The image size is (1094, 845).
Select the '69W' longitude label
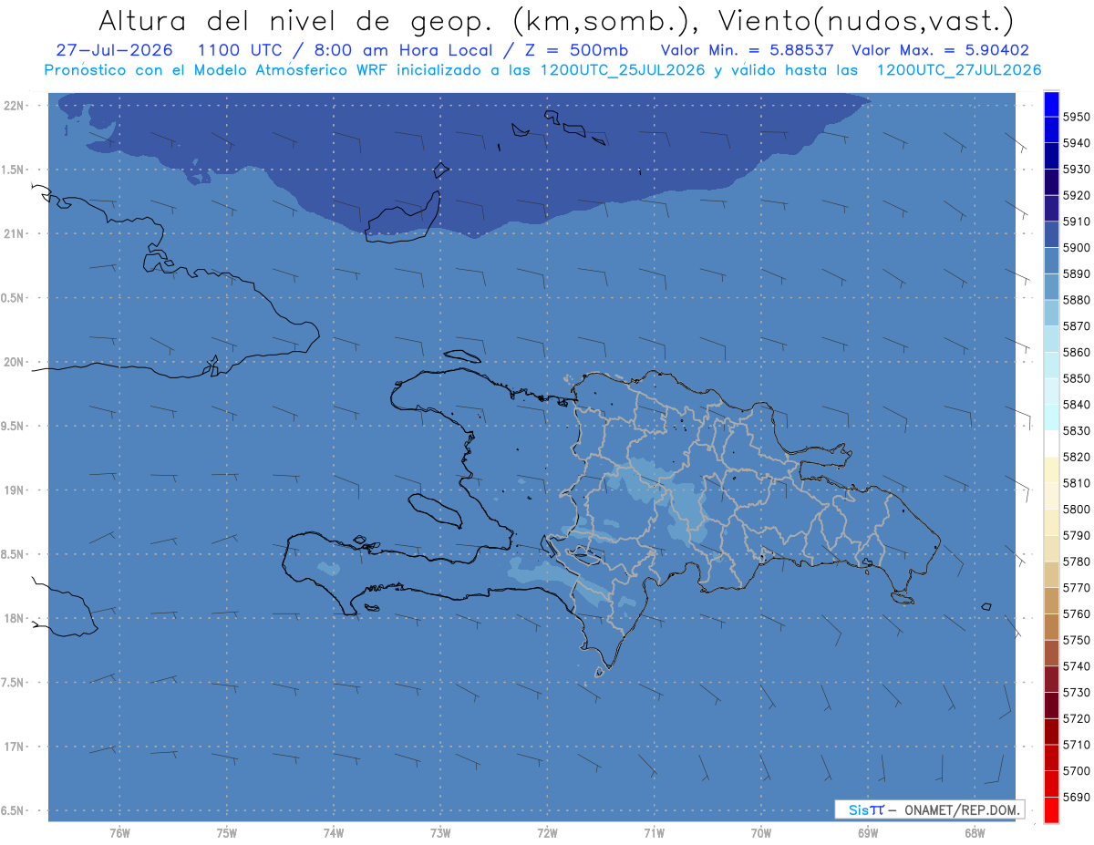pyautogui.click(x=869, y=833)
